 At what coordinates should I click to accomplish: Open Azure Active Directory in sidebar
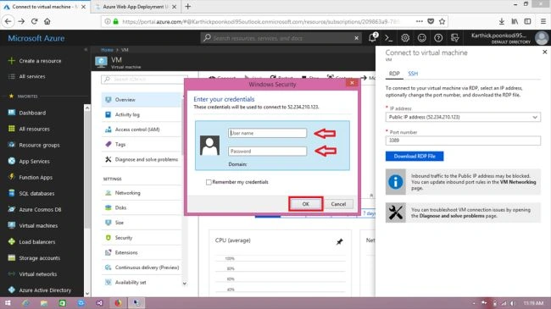tap(45, 290)
